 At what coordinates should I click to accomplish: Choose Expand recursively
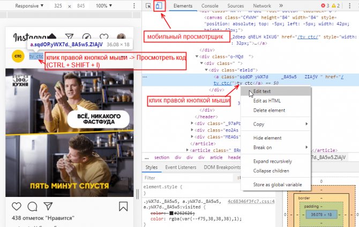click(x=275, y=161)
